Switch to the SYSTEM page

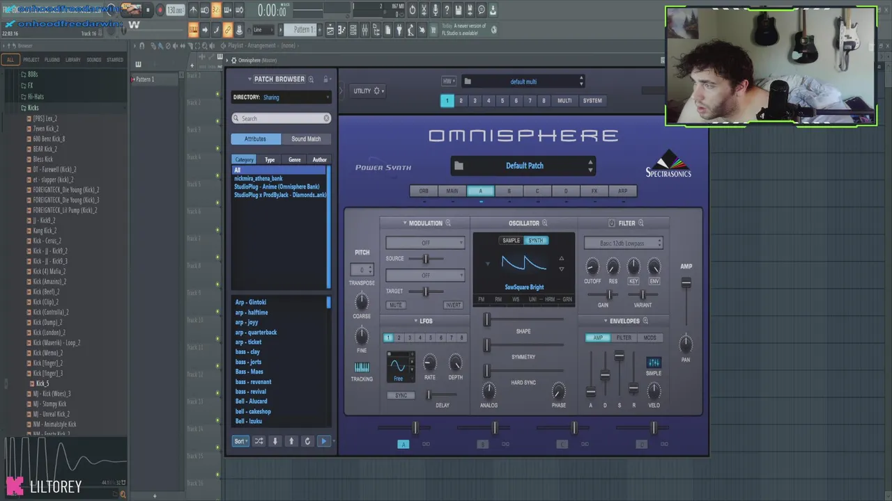click(x=592, y=101)
